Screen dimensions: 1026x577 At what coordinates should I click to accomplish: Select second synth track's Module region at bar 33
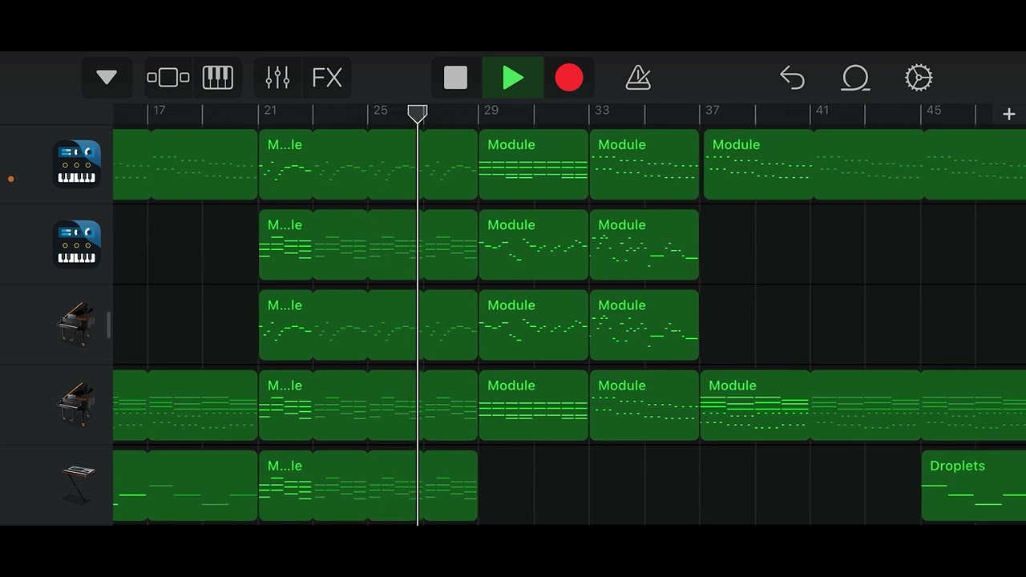pos(644,244)
